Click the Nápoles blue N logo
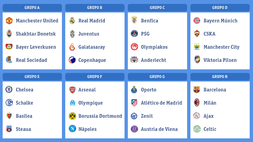The width and height of the screenshot is (253, 142). coord(72,129)
